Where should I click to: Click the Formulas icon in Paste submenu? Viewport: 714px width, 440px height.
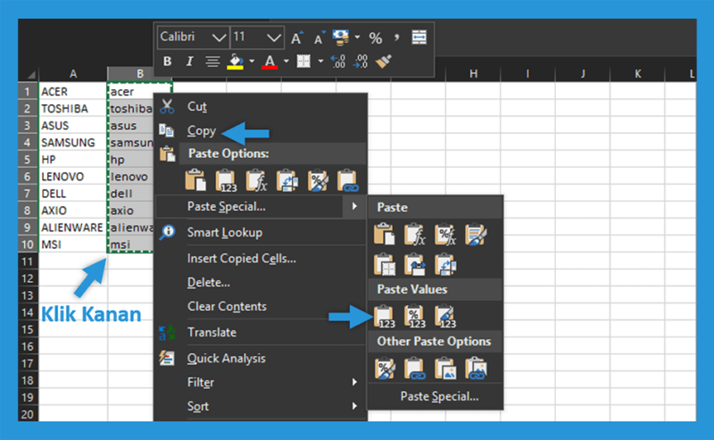pyautogui.click(x=415, y=235)
